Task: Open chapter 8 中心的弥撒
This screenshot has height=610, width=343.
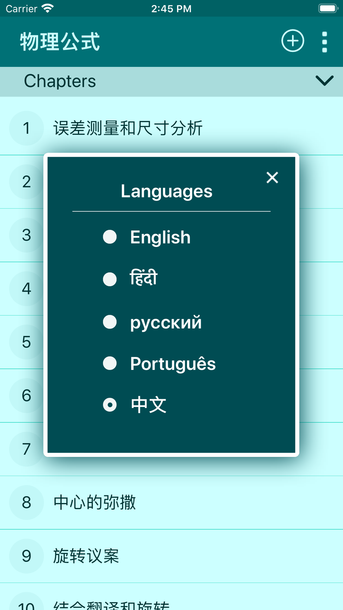Action: click(171, 503)
